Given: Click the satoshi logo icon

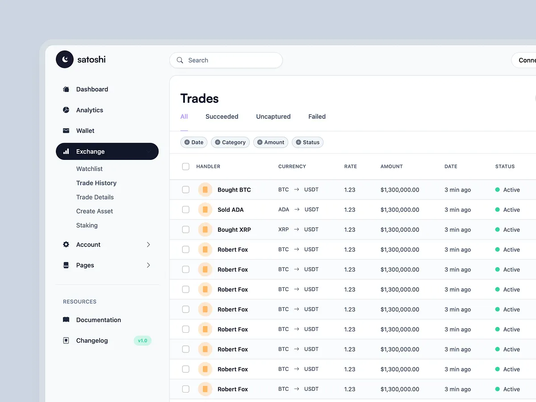Looking at the screenshot, I should click(64, 59).
